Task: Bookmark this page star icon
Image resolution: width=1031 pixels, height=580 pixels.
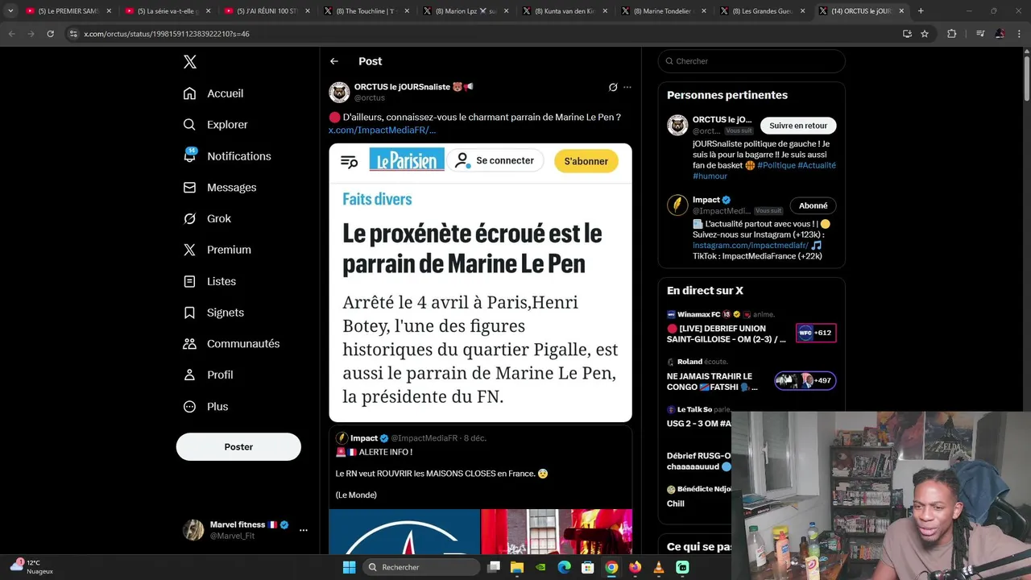Action: 925,34
